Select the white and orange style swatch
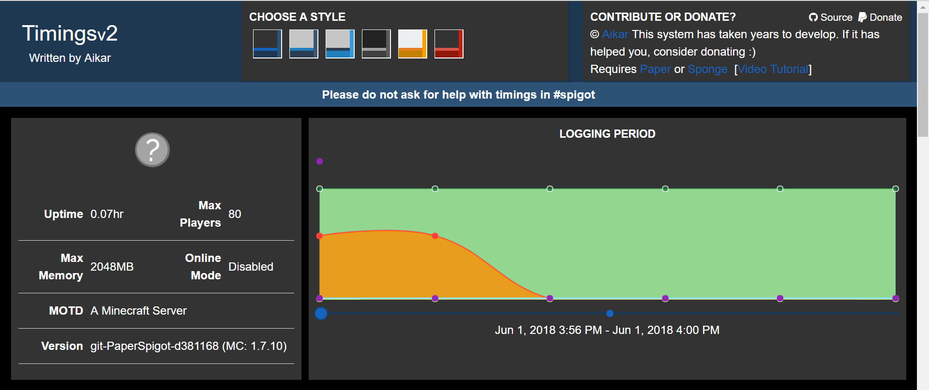 pyautogui.click(x=412, y=44)
